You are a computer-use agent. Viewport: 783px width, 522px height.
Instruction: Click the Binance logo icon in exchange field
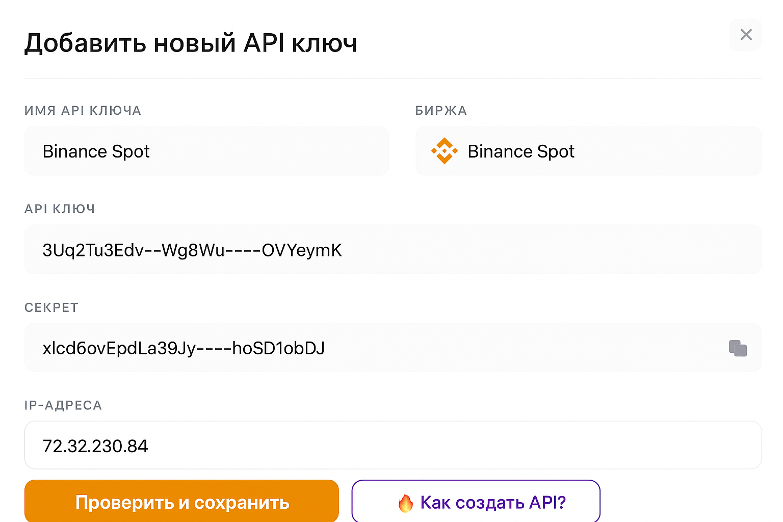coord(444,151)
